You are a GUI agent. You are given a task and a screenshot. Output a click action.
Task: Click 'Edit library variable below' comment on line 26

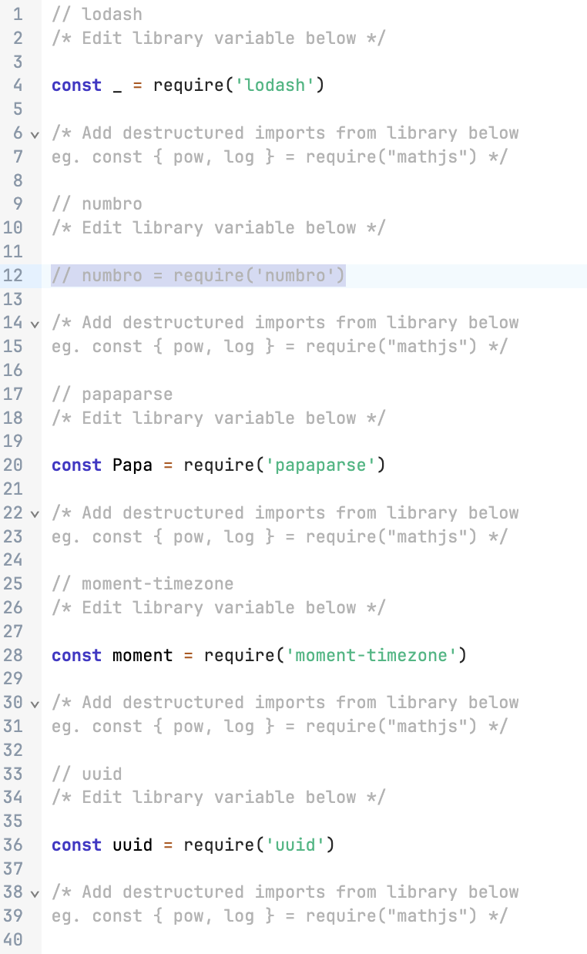coord(219,607)
